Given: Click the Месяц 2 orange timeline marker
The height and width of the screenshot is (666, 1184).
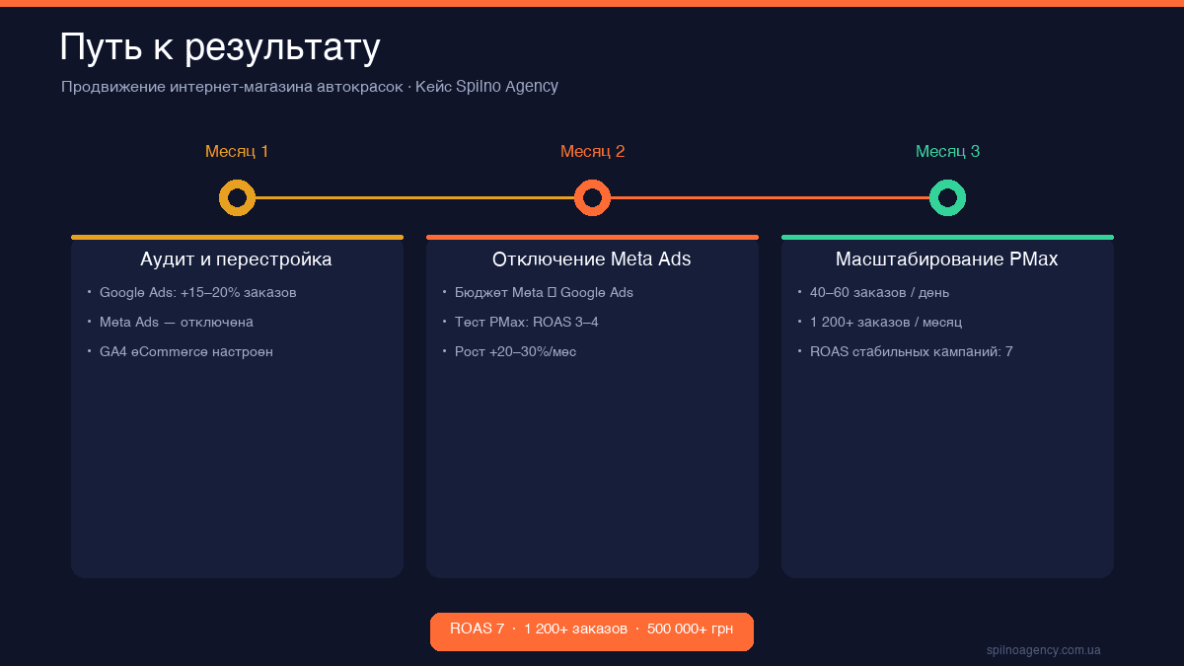Looking at the screenshot, I should click(592, 198).
